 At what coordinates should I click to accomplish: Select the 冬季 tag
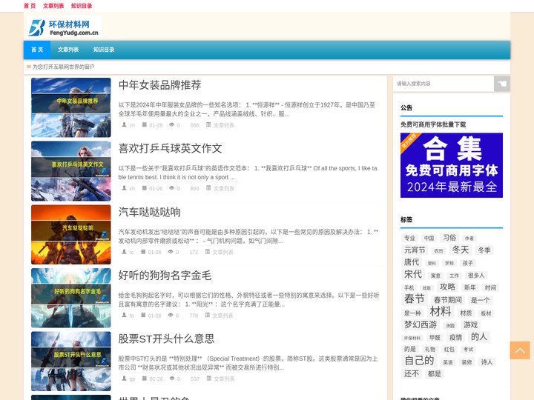point(484,250)
